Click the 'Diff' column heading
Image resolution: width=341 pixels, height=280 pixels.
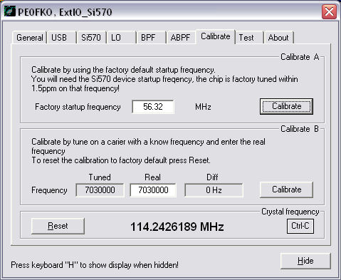coord(212,177)
